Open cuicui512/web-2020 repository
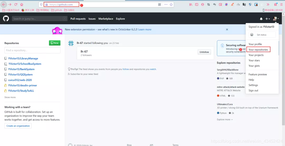285x146 pixels. coord(20,80)
